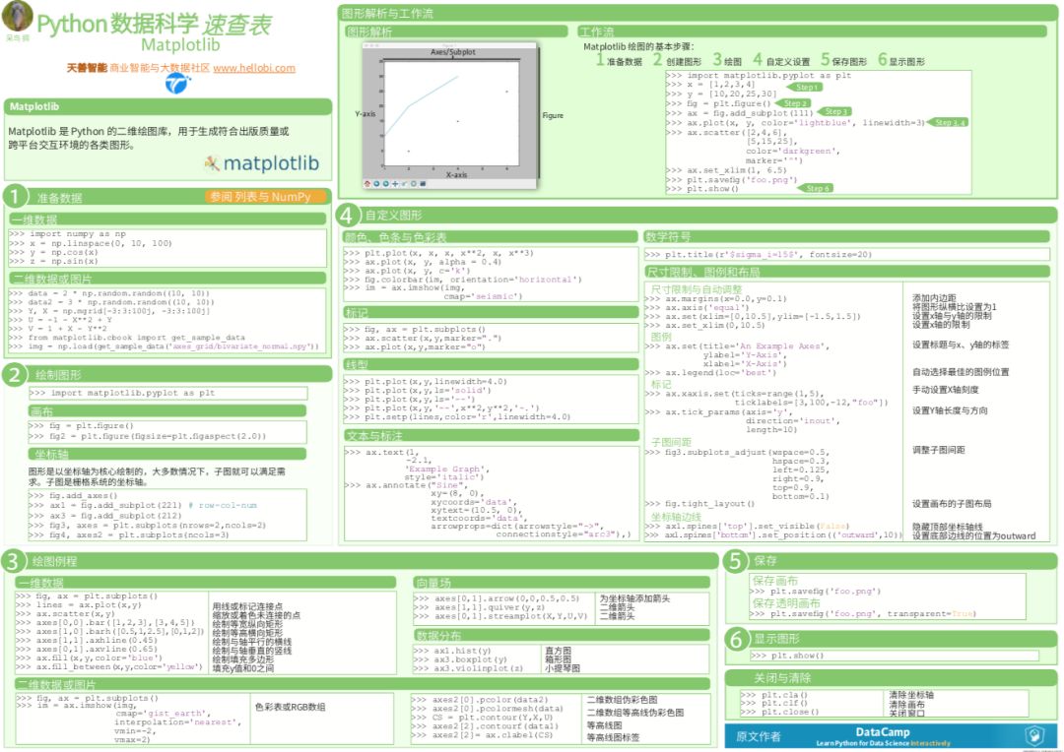The width and height of the screenshot is (1064, 752).
Task: Click the 原文作者 text in the bottom banner
Action: [759, 737]
